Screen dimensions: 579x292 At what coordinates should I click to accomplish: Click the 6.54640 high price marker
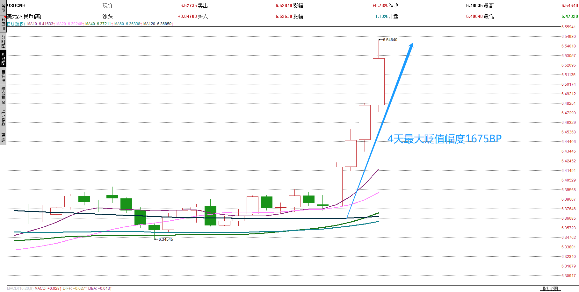390,40
